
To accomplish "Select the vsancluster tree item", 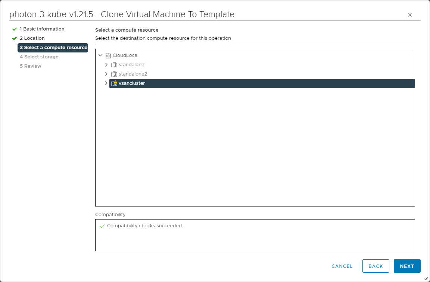I will 262,83.
